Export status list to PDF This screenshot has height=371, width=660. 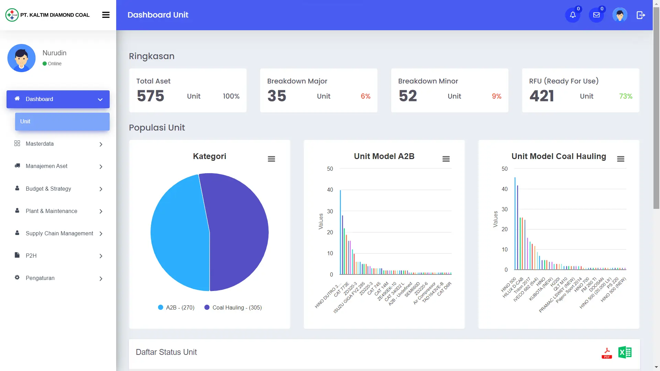[x=607, y=353]
